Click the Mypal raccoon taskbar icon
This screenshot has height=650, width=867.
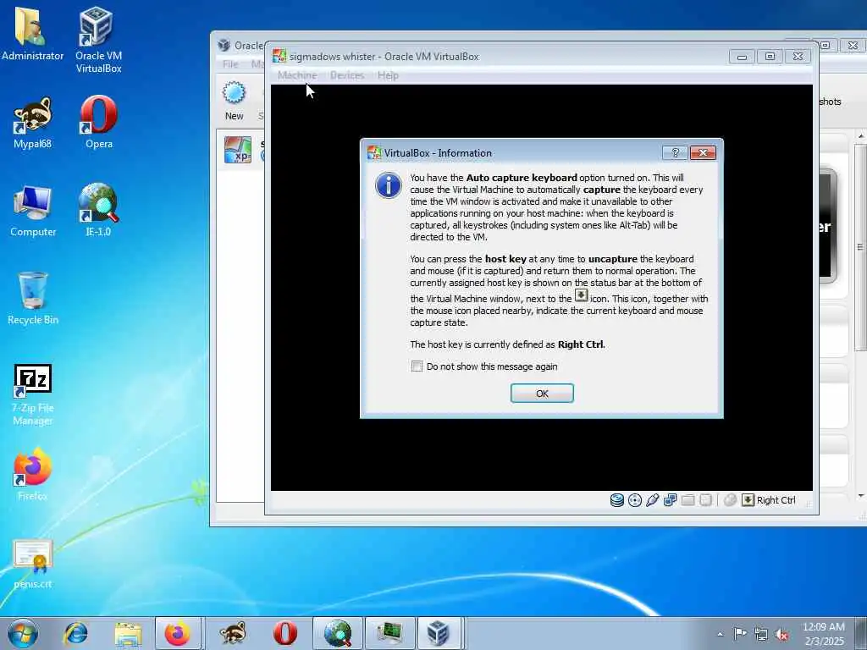(x=233, y=633)
